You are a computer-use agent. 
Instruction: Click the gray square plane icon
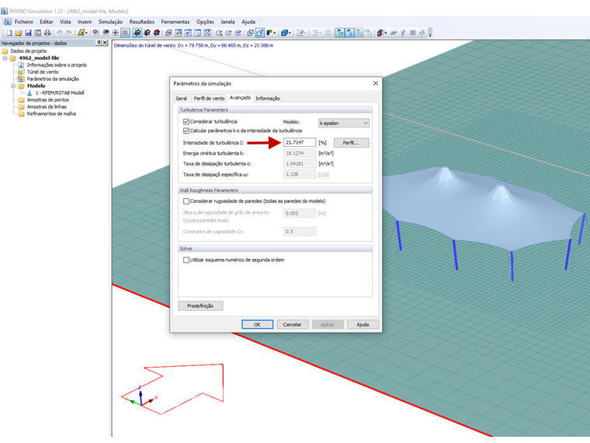point(413,33)
